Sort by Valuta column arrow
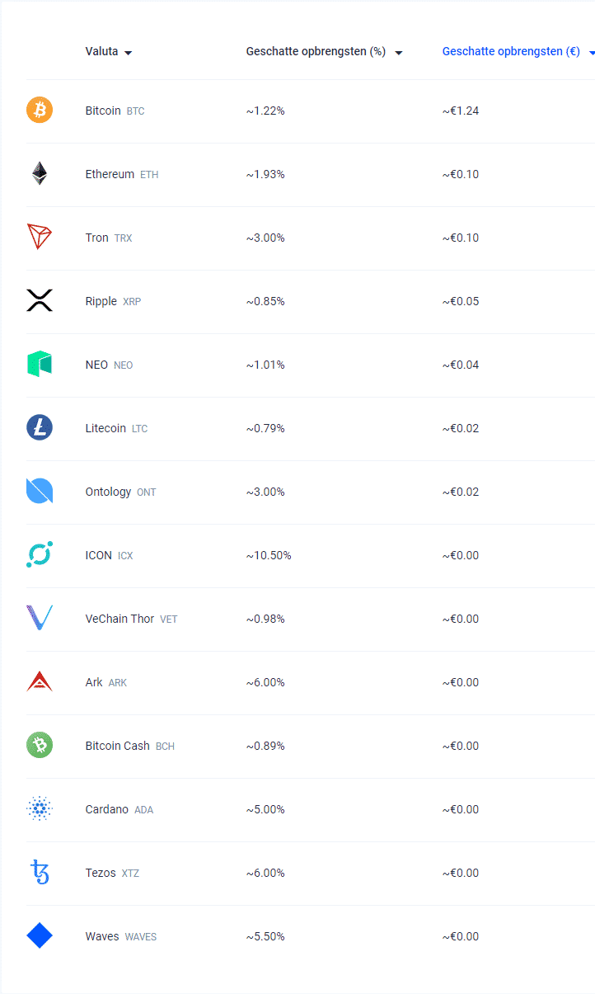Screen dimensions: 595x994 click(128, 53)
